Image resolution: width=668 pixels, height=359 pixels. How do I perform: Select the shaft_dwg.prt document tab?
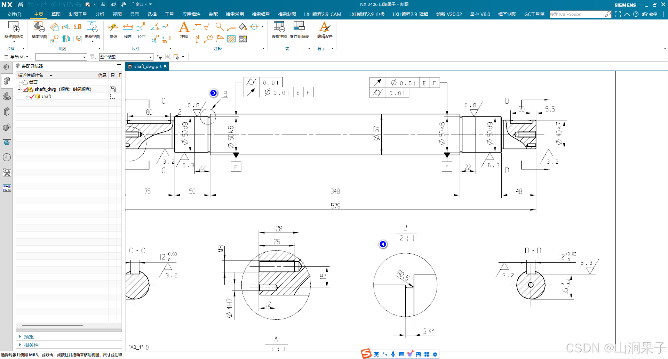[148, 66]
